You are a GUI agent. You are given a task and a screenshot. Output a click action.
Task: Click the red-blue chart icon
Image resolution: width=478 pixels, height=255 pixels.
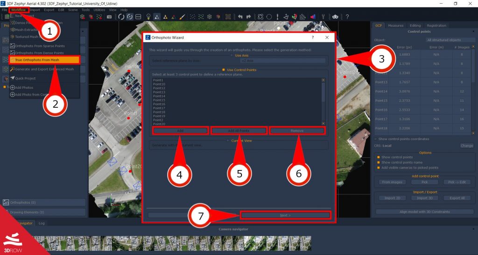coord(313,17)
